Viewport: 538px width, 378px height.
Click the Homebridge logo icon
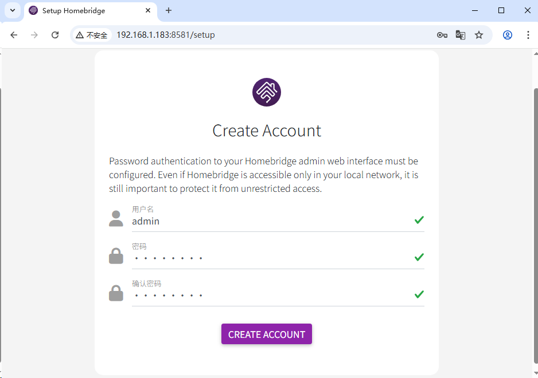click(267, 92)
